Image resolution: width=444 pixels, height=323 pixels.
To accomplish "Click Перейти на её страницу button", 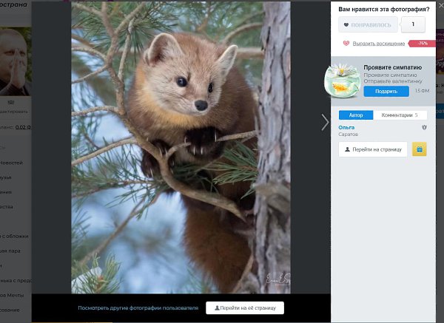I will 245,307.
